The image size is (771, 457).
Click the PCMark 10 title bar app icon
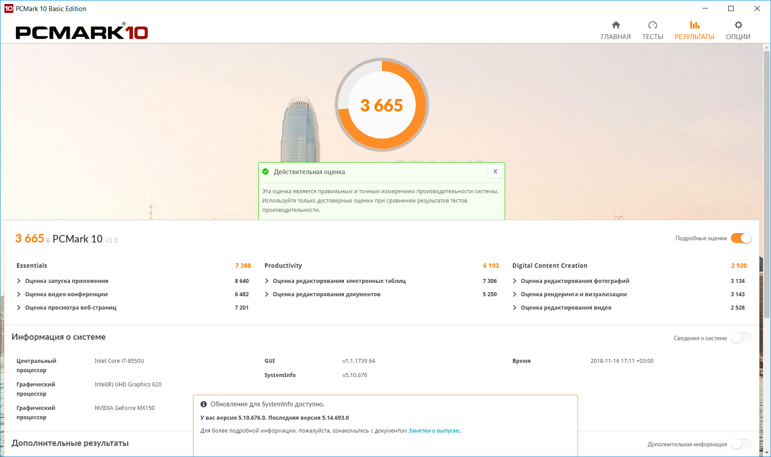coord(8,8)
